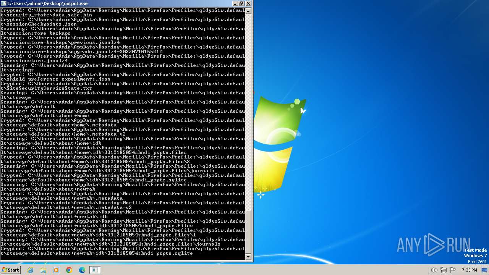Screen dimensions: 489x275
Task: Click the 'about+home\idb\3312185054sbndi_pspte.files\journals' line
Action: pyautogui.click(x=107, y=171)
